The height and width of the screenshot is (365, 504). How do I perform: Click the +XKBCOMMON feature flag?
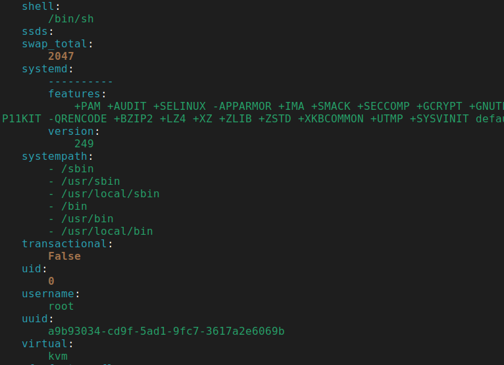point(330,118)
